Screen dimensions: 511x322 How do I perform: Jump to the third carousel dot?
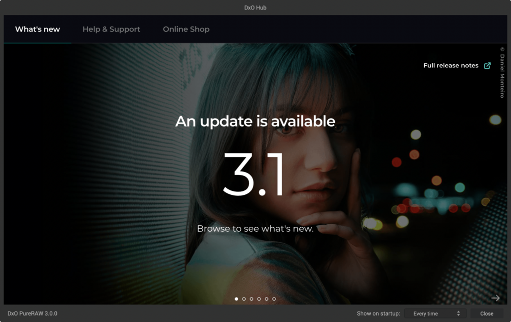pyautogui.click(x=252, y=299)
